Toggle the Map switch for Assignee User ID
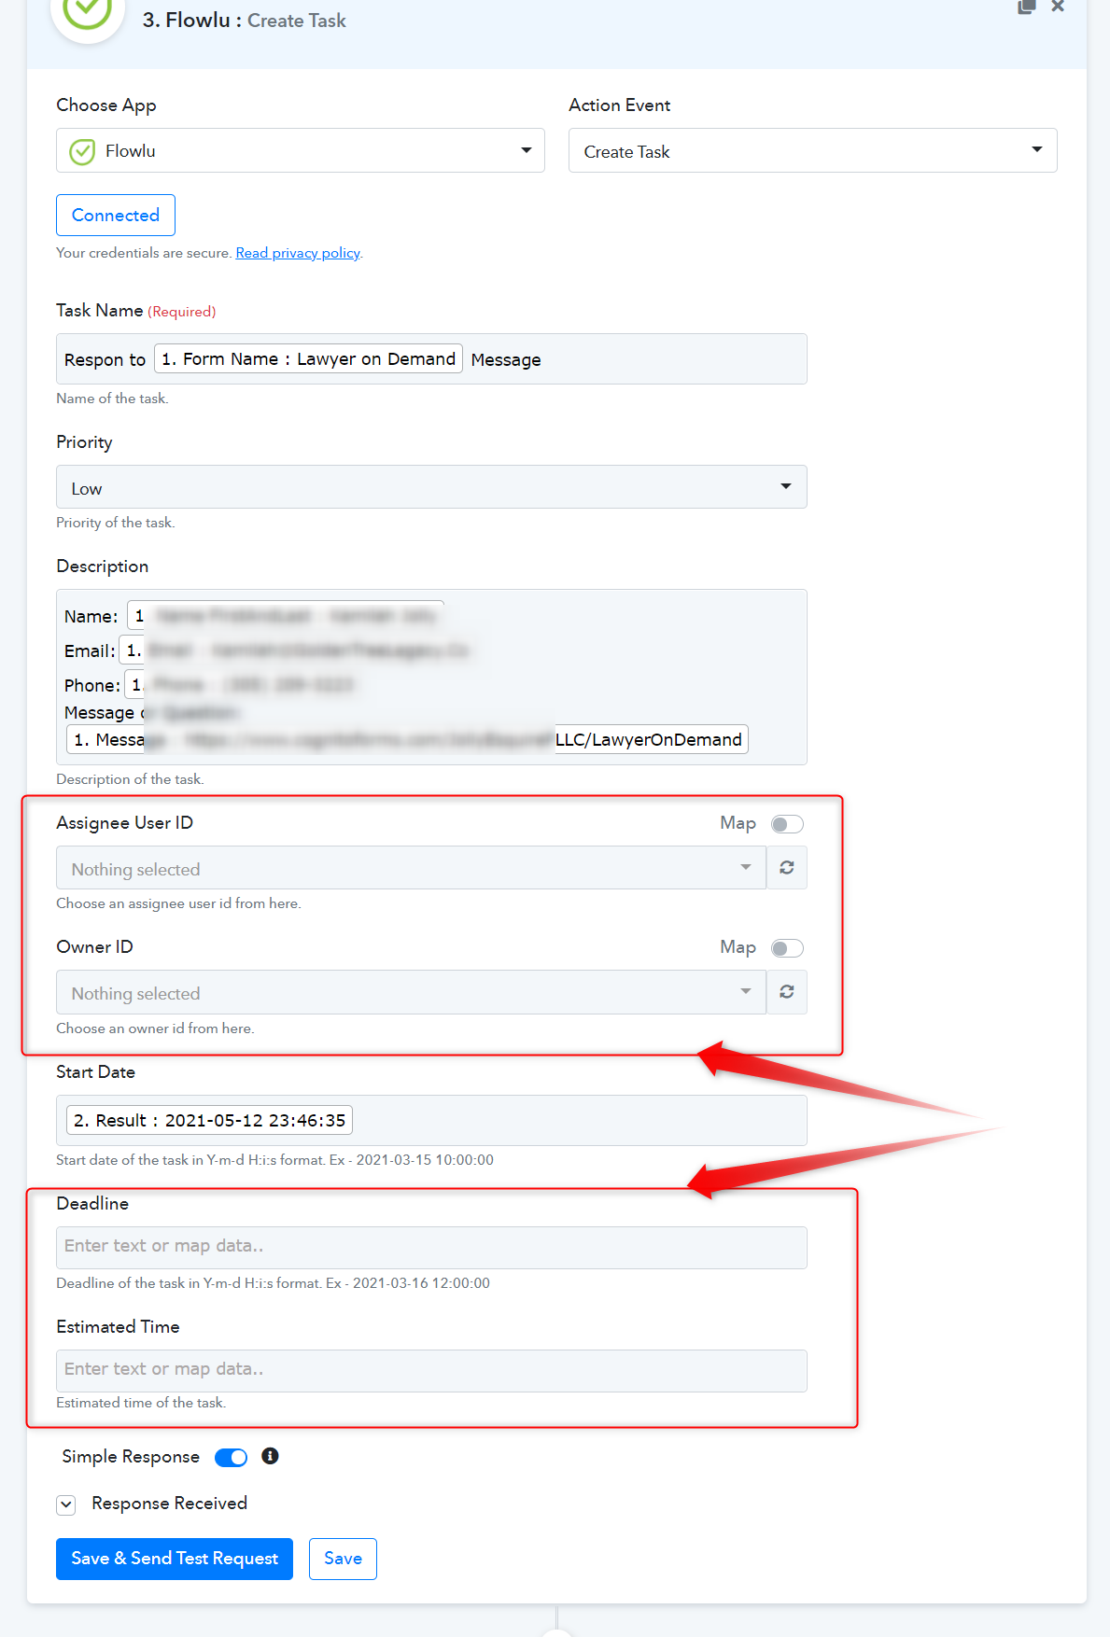 pyautogui.click(x=787, y=824)
